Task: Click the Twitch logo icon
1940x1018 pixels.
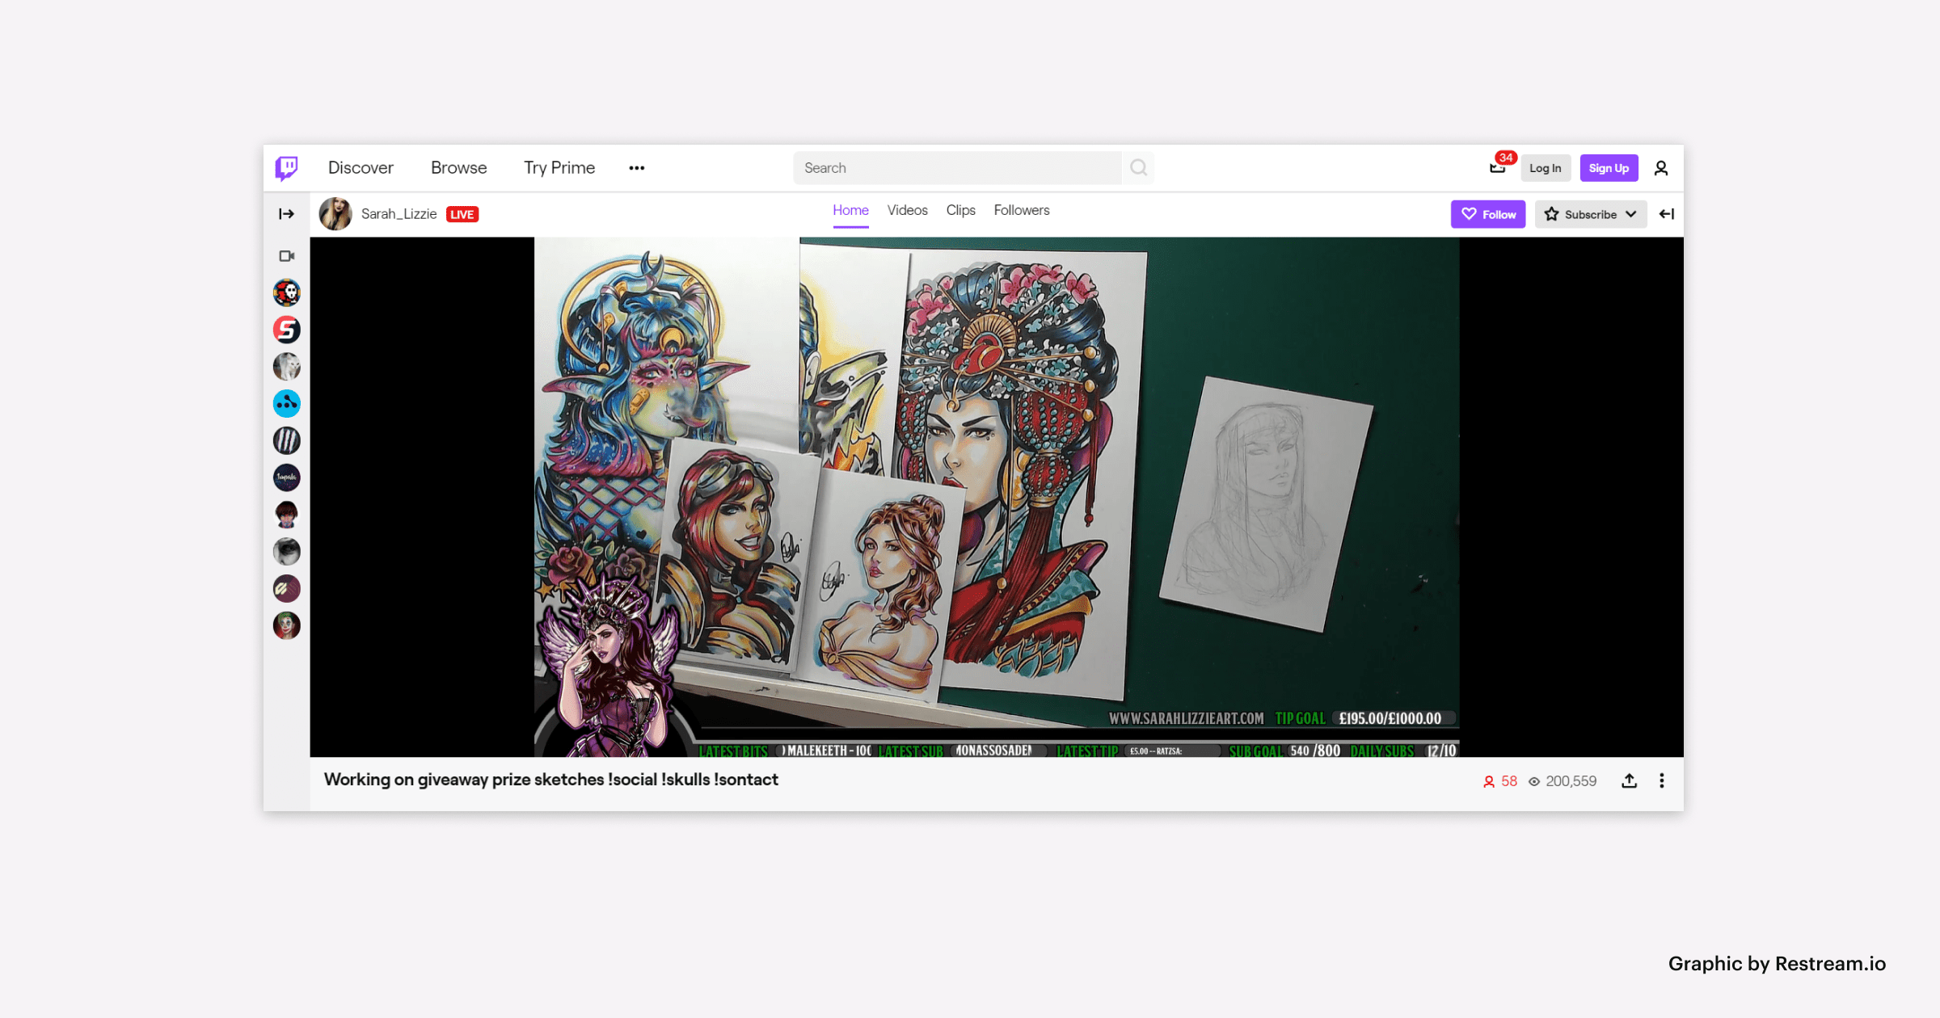Action: (x=286, y=168)
